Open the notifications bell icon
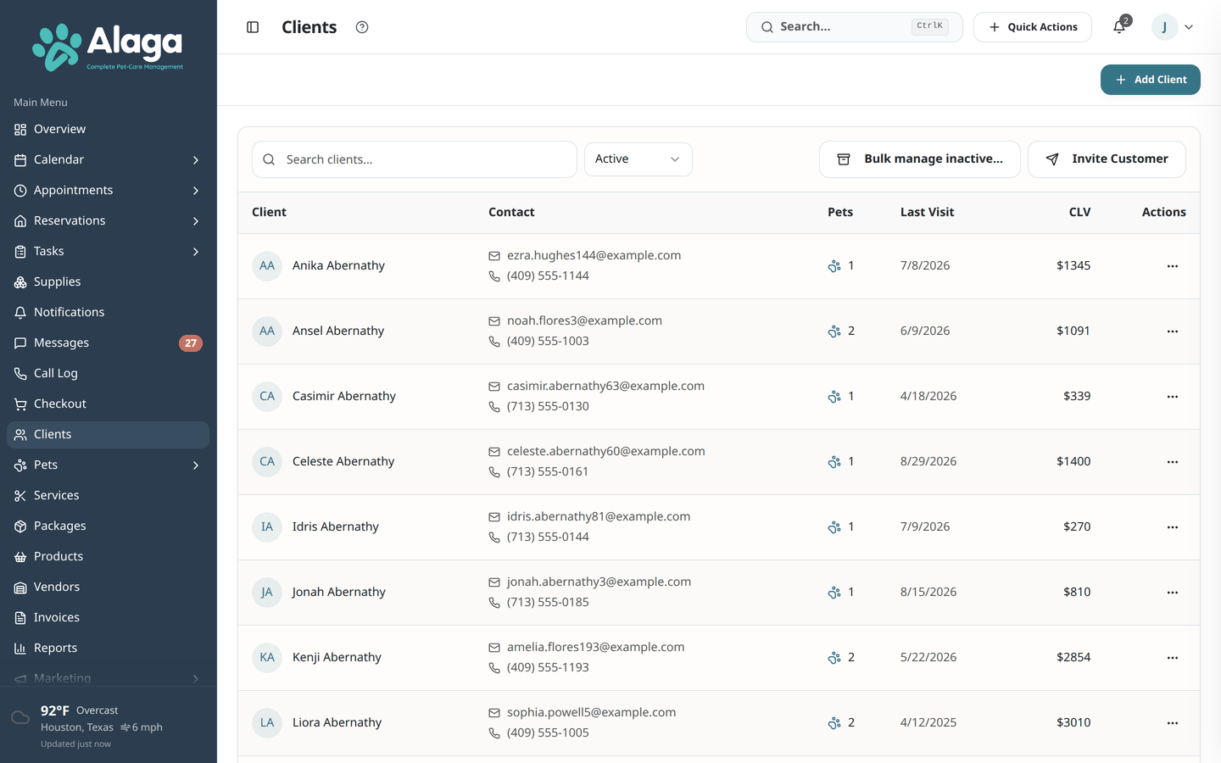The height and width of the screenshot is (763, 1221). click(1119, 27)
